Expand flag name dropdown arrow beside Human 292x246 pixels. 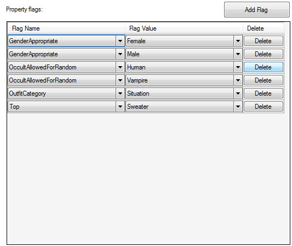point(120,67)
